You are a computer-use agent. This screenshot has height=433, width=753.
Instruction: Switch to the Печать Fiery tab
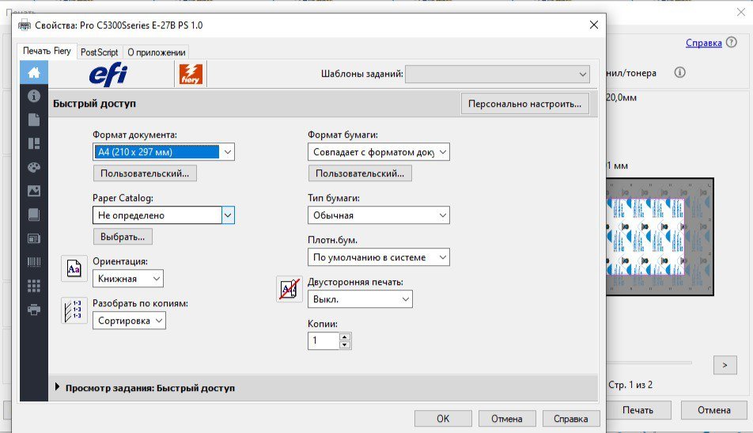47,51
